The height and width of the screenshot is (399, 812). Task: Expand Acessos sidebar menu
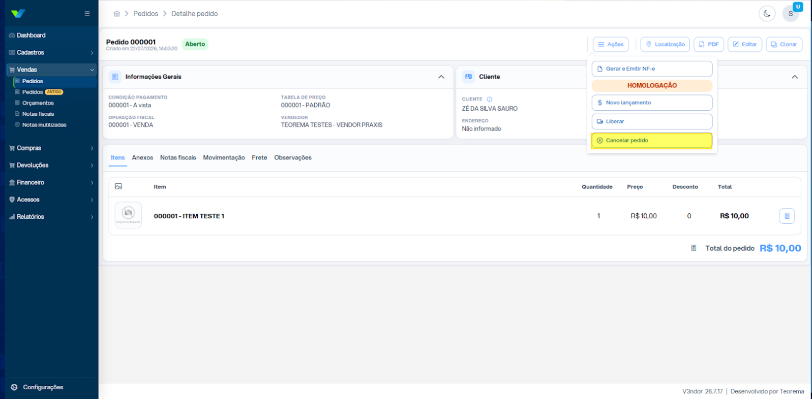pos(51,200)
